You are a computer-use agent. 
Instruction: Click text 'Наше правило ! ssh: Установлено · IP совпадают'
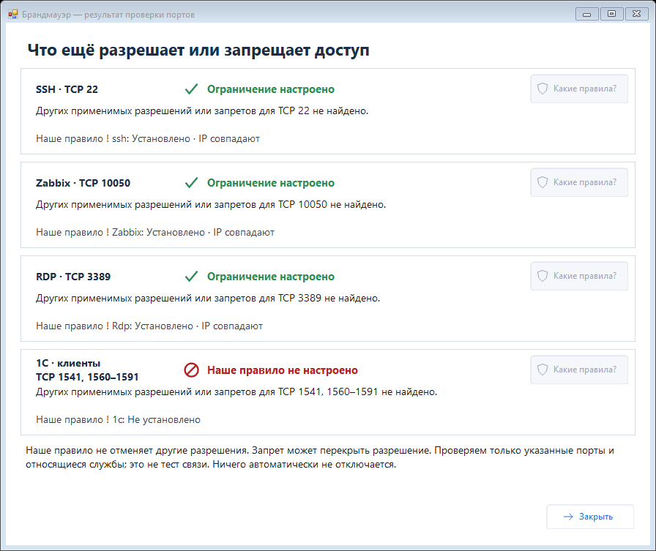148,139
